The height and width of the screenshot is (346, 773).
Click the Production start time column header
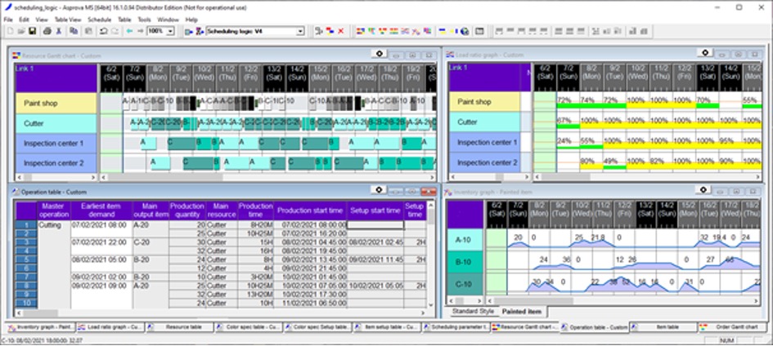(x=311, y=211)
